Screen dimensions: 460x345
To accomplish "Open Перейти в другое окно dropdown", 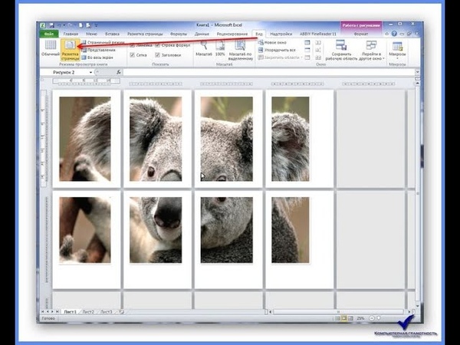I will click(x=371, y=50).
